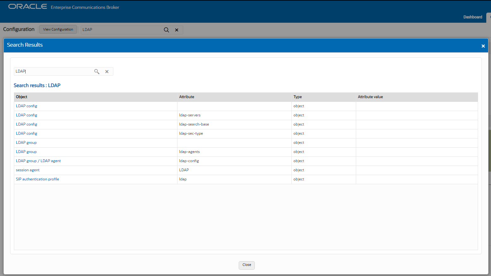The height and width of the screenshot is (276, 491).
Task: Open LDAP group link for ldap-agents
Action: click(26, 152)
